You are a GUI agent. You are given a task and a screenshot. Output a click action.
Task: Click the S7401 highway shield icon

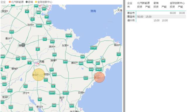click(x=93, y=48)
